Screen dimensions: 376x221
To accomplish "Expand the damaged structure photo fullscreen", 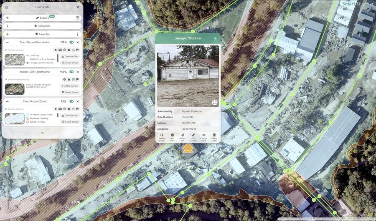I will (x=214, y=102).
